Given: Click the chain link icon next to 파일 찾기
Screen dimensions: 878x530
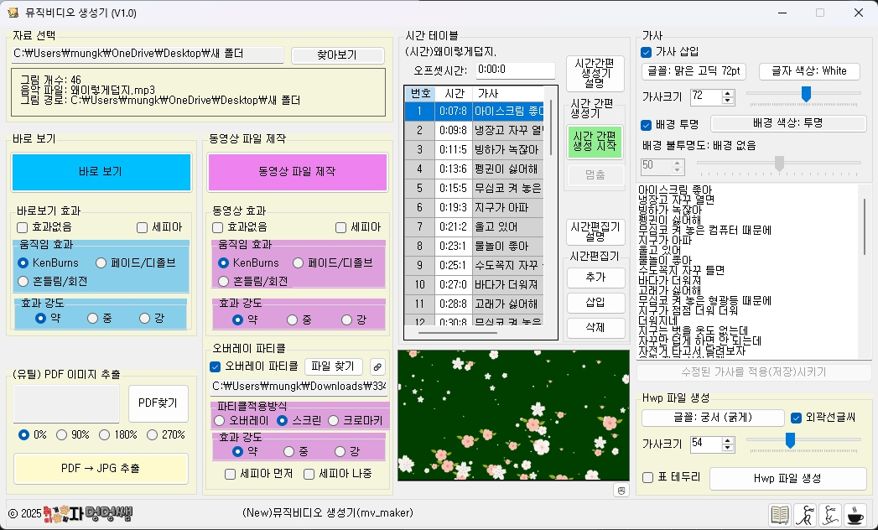Looking at the screenshot, I should [377, 366].
